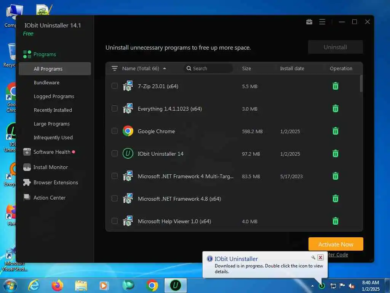The image size is (390, 293).
Task: Check .NET Framework 4 Multi-Targeting box
Action: 114,176
